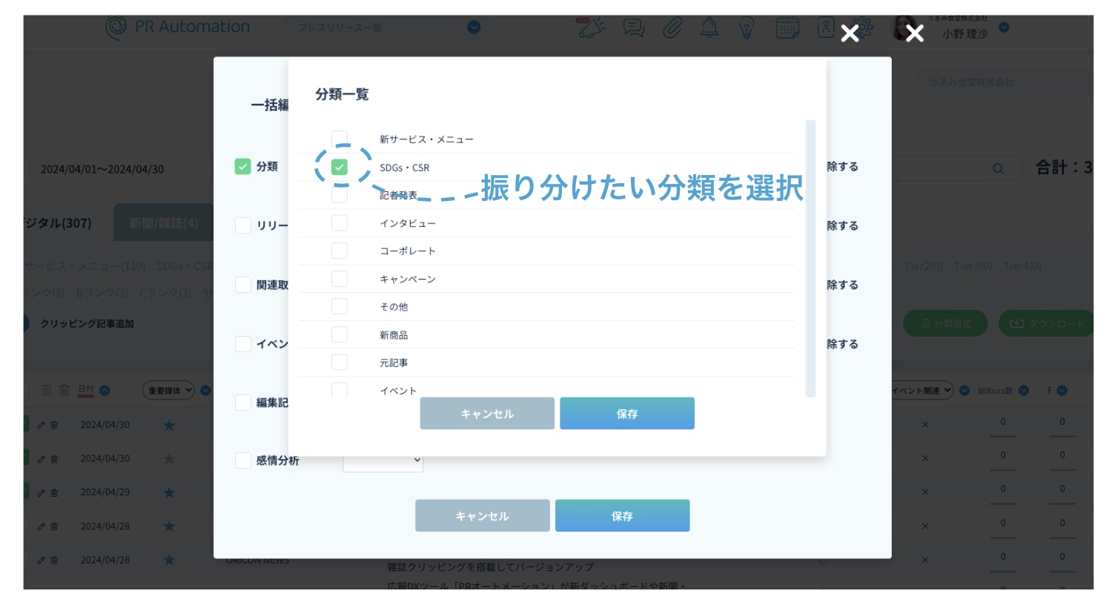
Task: Open the chat messages icon
Action: [633, 28]
